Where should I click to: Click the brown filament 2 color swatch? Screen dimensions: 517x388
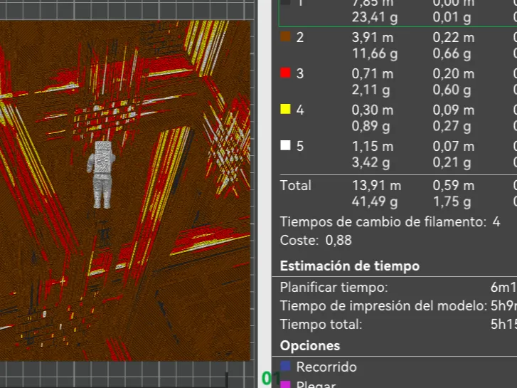pos(286,37)
